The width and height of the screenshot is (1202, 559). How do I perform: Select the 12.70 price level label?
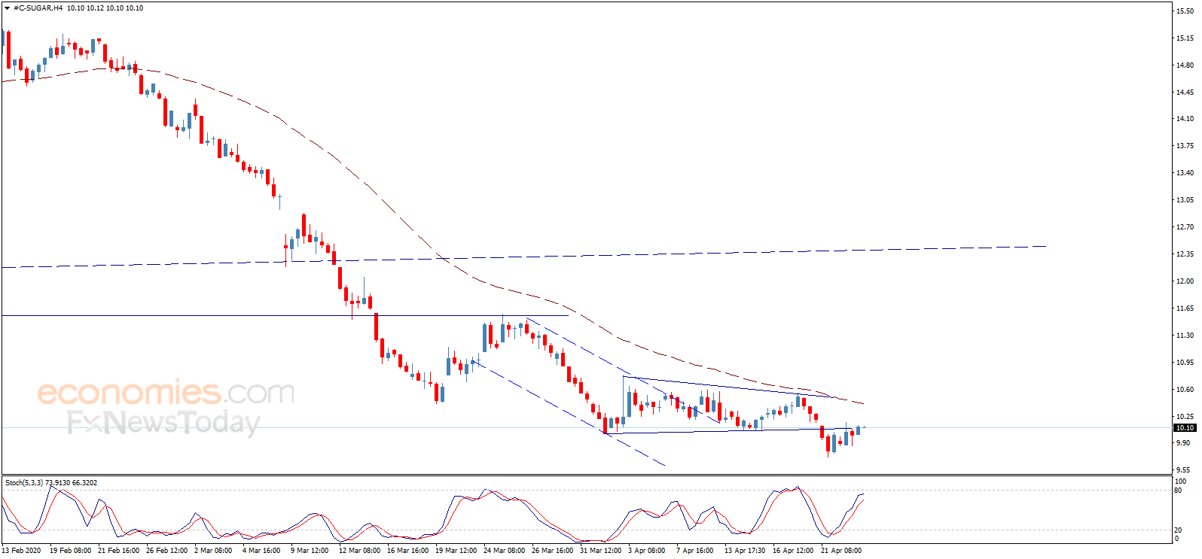[x=1185, y=227]
